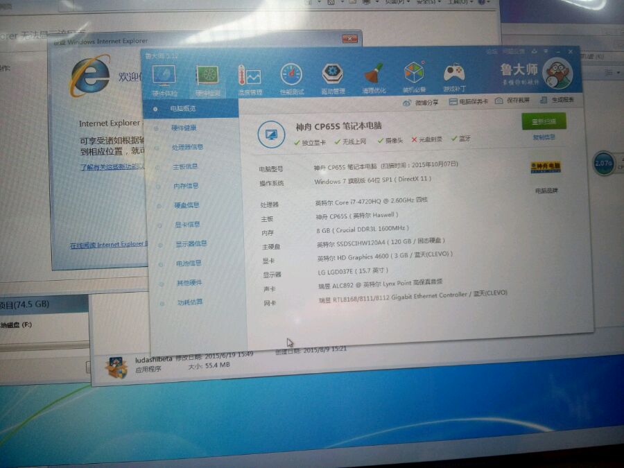Click processor value 英特尔 Core i7-4720HQ
The image size is (624, 468).
tap(372, 201)
